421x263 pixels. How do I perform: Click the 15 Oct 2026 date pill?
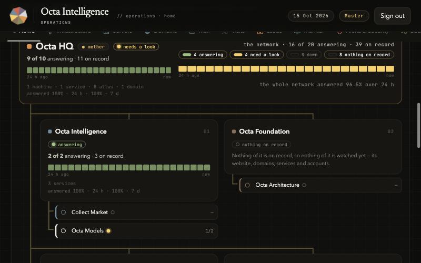coord(310,16)
